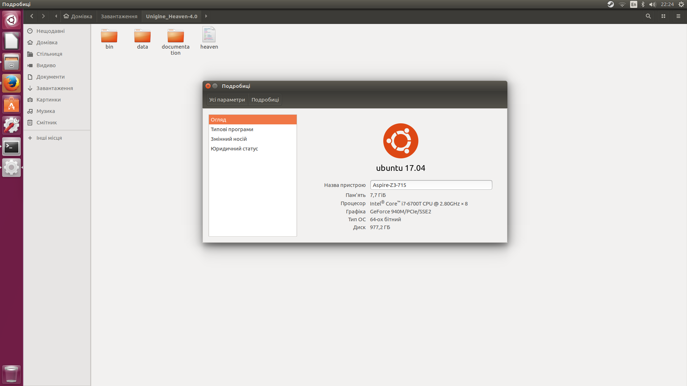Select Змінний носій in details list
The width and height of the screenshot is (687, 386).
pyautogui.click(x=253, y=139)
